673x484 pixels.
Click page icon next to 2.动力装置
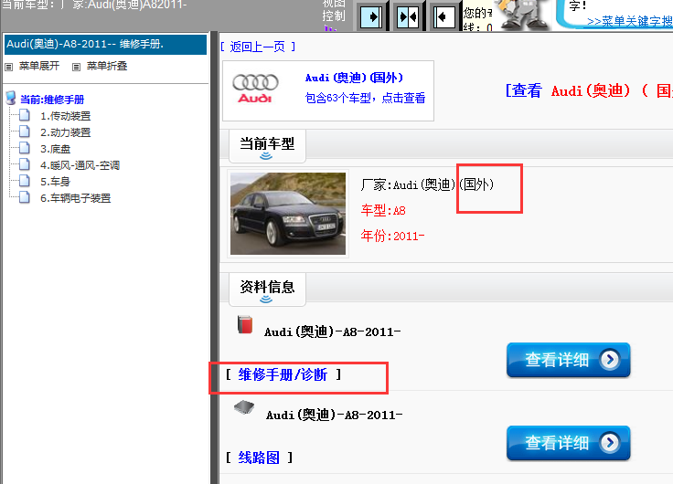point(25,132)
